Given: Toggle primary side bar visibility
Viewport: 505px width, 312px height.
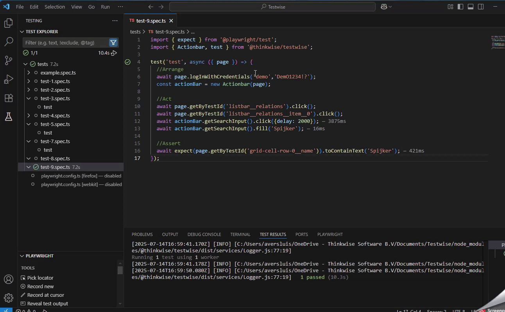Looking at the screenshot, I should [460, 7].
